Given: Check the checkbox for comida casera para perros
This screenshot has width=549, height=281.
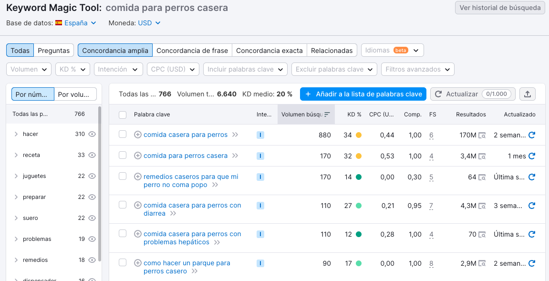Looking at the screenshot, I should tap(122, 135).
